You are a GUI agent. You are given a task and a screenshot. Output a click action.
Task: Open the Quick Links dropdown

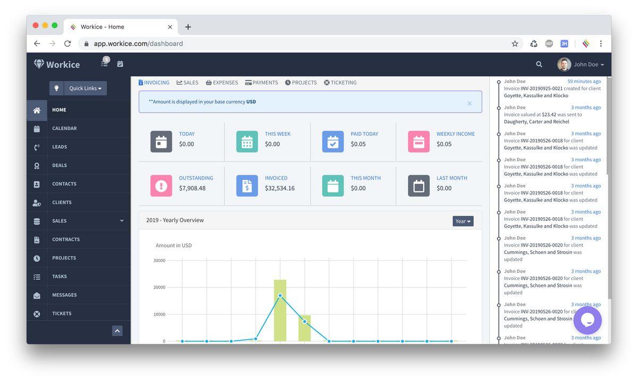pyautogui.click(x=85, y=88)
